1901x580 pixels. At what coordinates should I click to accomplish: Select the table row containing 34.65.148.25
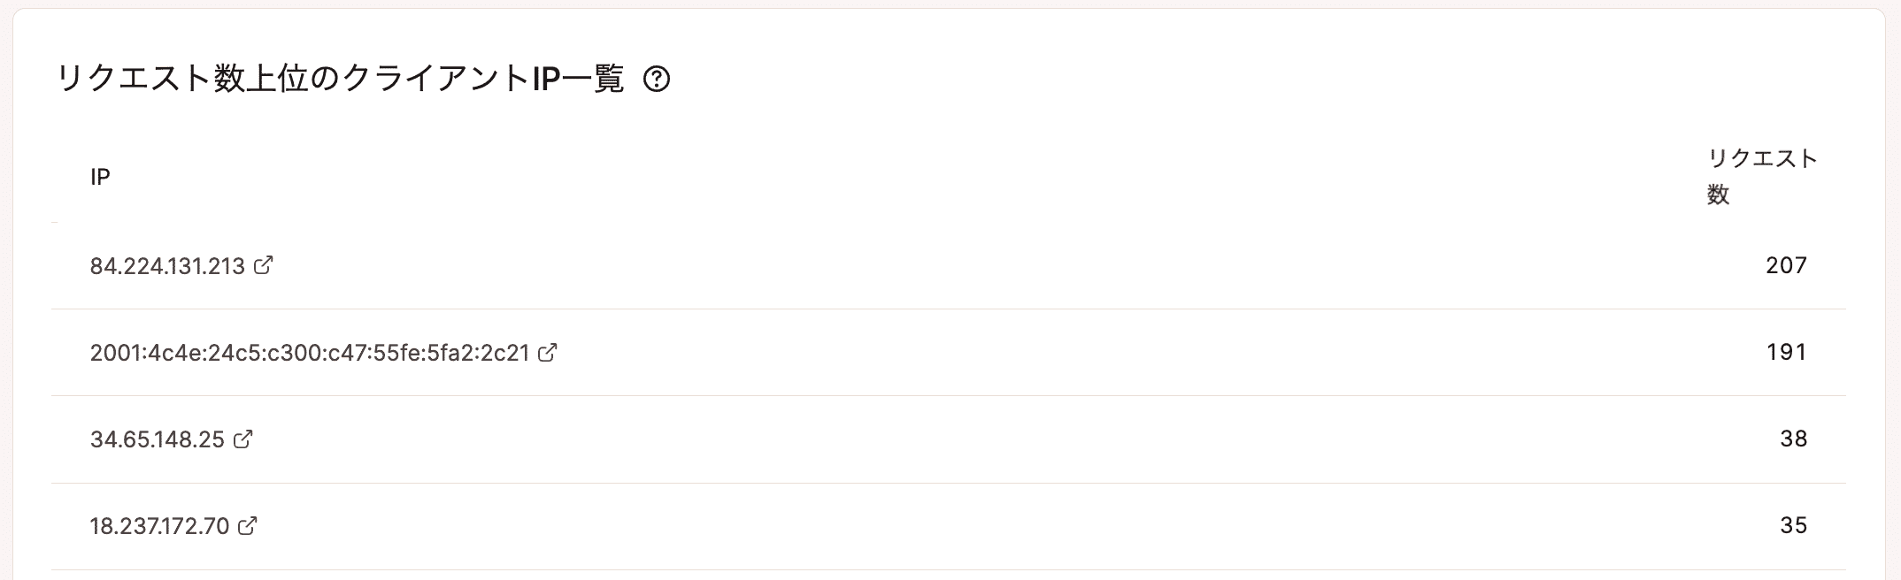coord(949,439)
